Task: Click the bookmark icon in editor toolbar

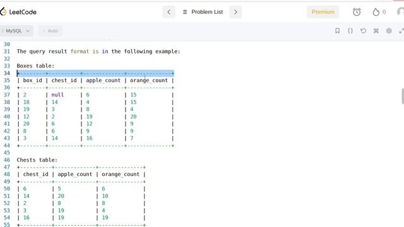Action: point(337,31)
